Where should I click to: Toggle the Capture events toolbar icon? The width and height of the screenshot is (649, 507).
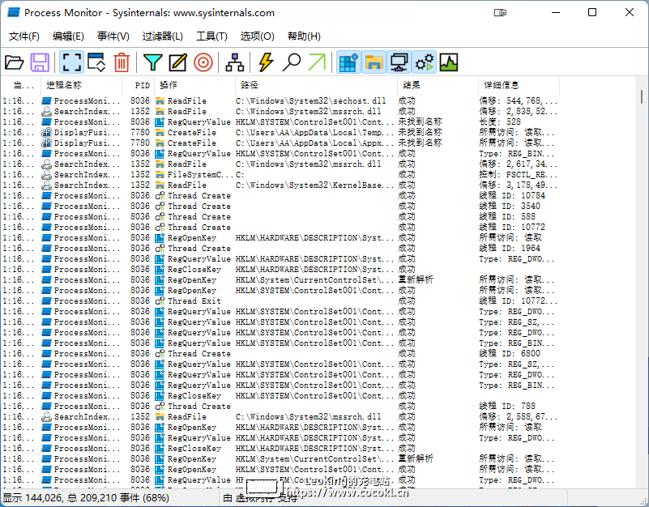[x=71, y=62]
